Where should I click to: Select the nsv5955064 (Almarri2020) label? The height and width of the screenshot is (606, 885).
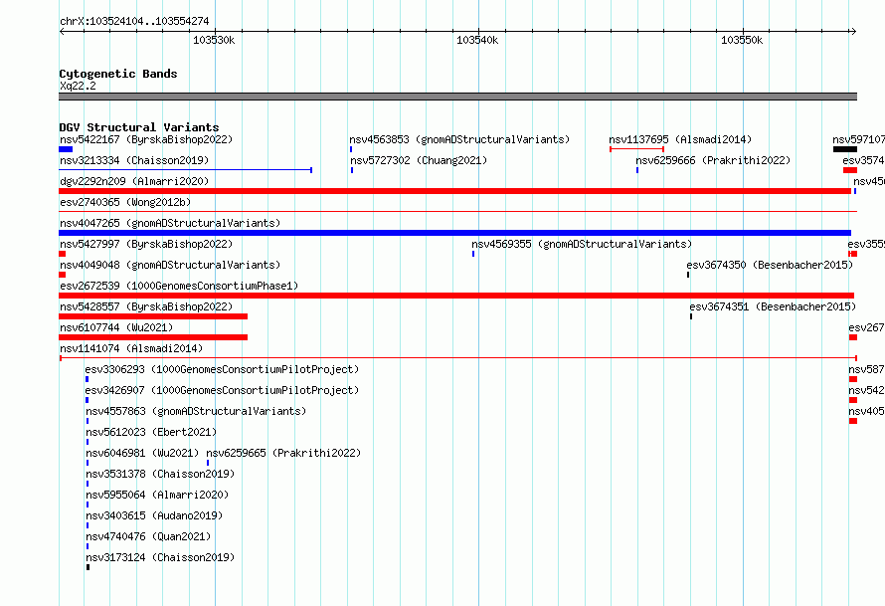(157, 495)
